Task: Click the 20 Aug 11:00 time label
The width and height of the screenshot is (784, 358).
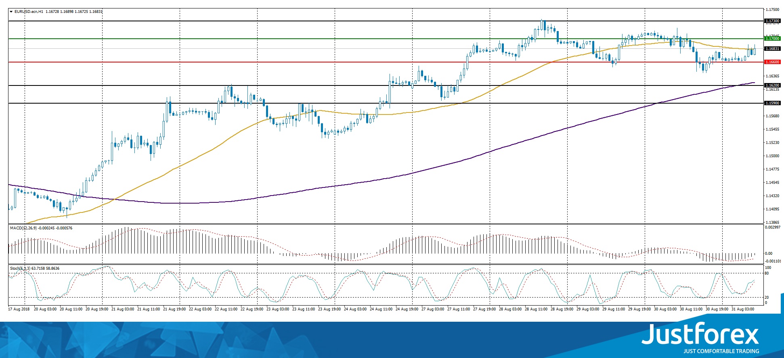Action: pos(71,309)
